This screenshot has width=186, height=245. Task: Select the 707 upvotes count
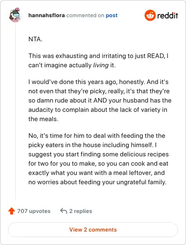click(34, 211)
